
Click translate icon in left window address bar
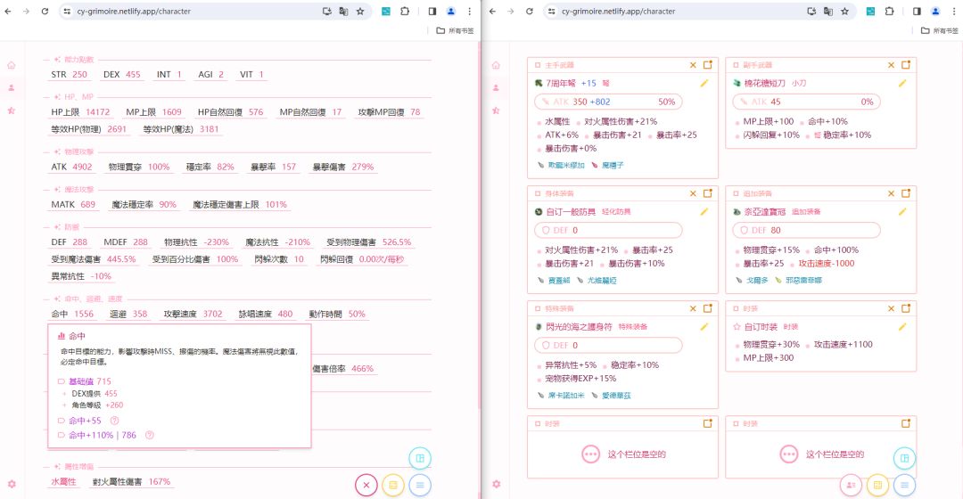pos(344,11)
